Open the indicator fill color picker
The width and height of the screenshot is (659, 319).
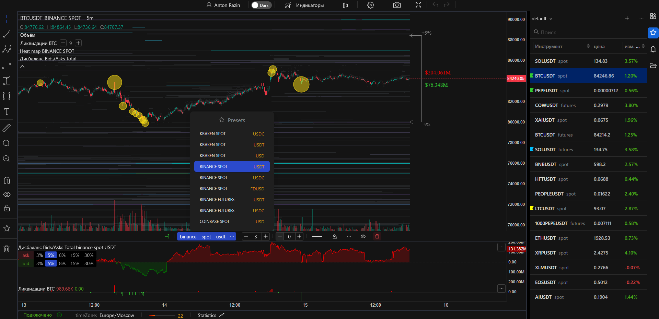coord(335,236)
